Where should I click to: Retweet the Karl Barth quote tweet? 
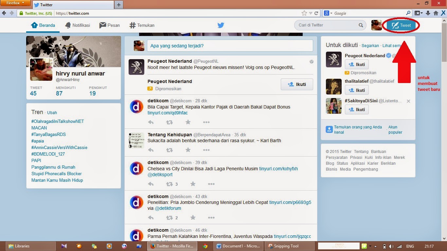click(x=169, y=150)
